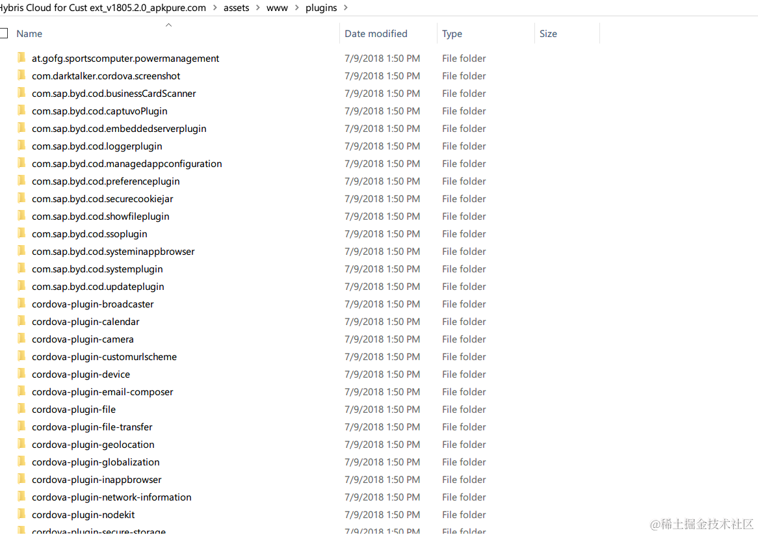Screen dimensions: 758x535
Task: Click folder icon beside com.sap.byd.cod.securecookiejar
Action: pyautogui.click(x=21, y=198)
